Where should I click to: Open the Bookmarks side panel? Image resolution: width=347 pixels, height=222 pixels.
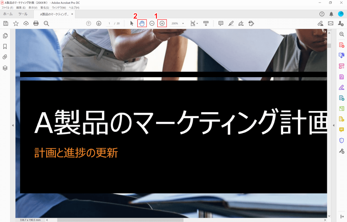[x=5, y=47]
